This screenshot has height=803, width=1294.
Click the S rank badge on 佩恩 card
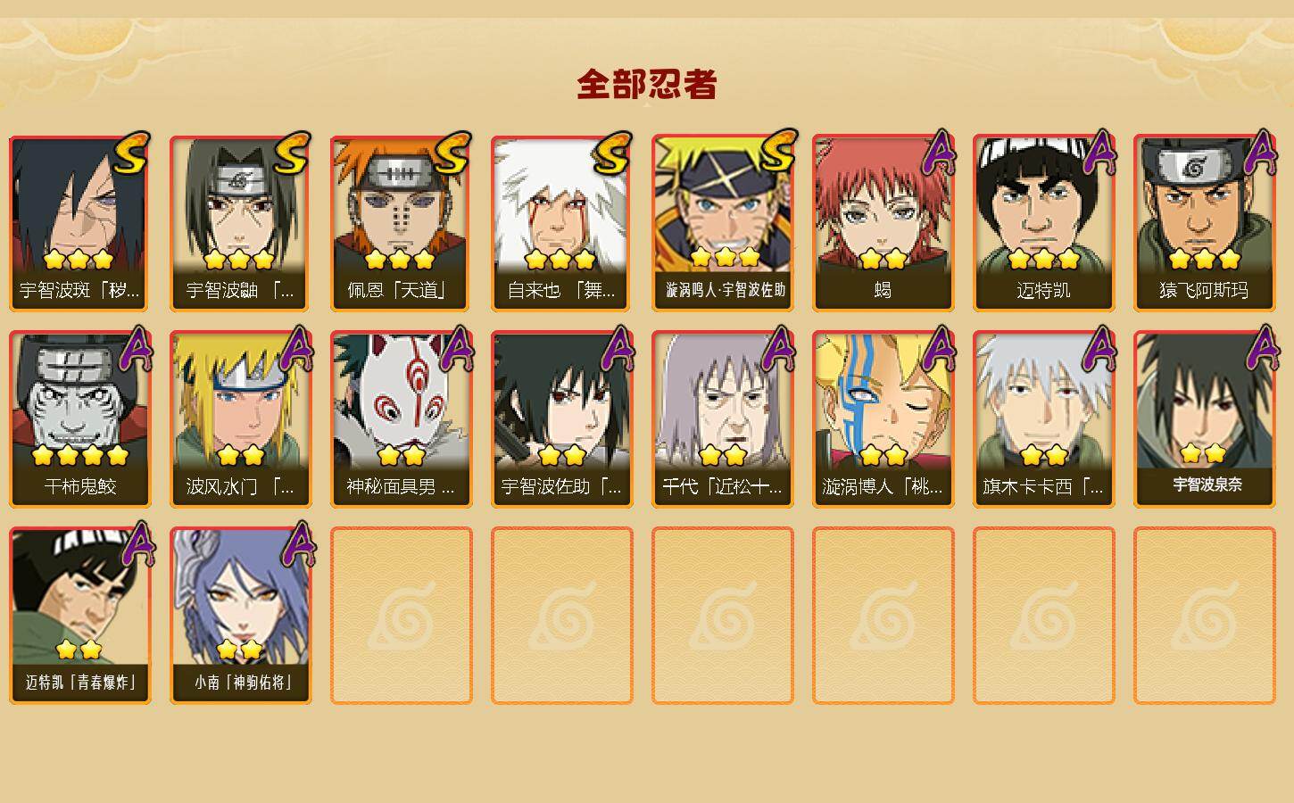[x=452, y=153]
